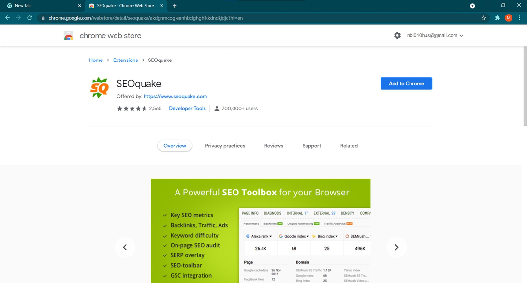Select the Overview tab
The image size is (527, 283).
pos(175,146)
